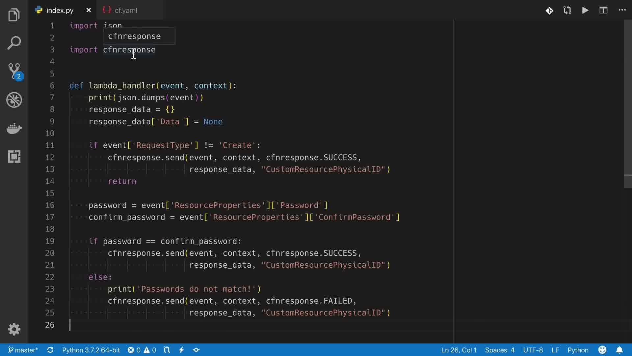Open Source Control view with badge

14,71
